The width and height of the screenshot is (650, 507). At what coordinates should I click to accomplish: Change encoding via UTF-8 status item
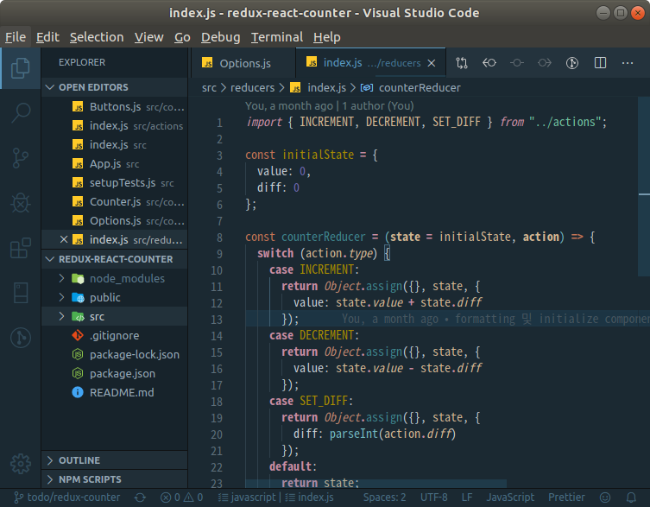(433, 497)
